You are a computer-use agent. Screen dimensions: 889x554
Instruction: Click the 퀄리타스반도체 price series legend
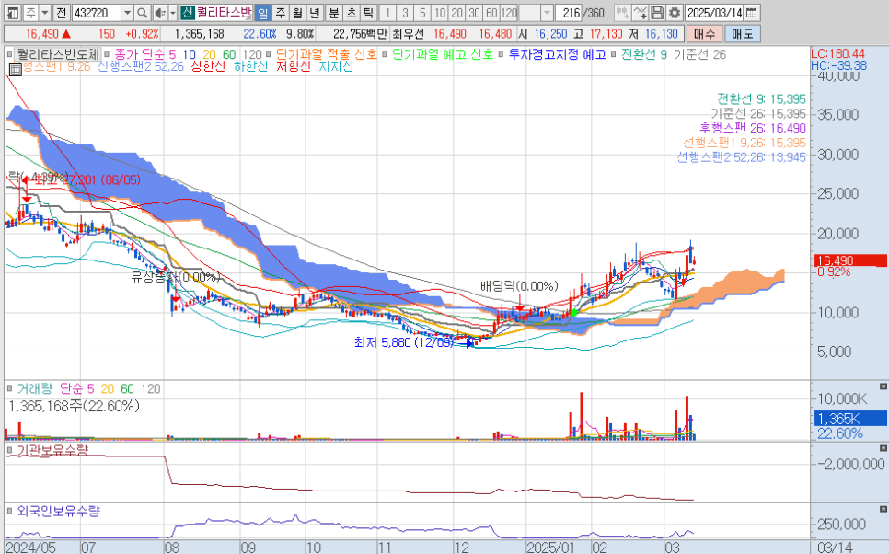point(58,54)
